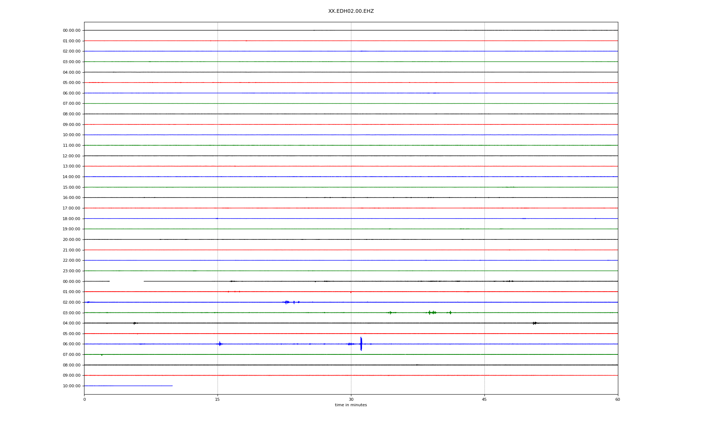Select the 16:00:00 row label

coord(72,198)
